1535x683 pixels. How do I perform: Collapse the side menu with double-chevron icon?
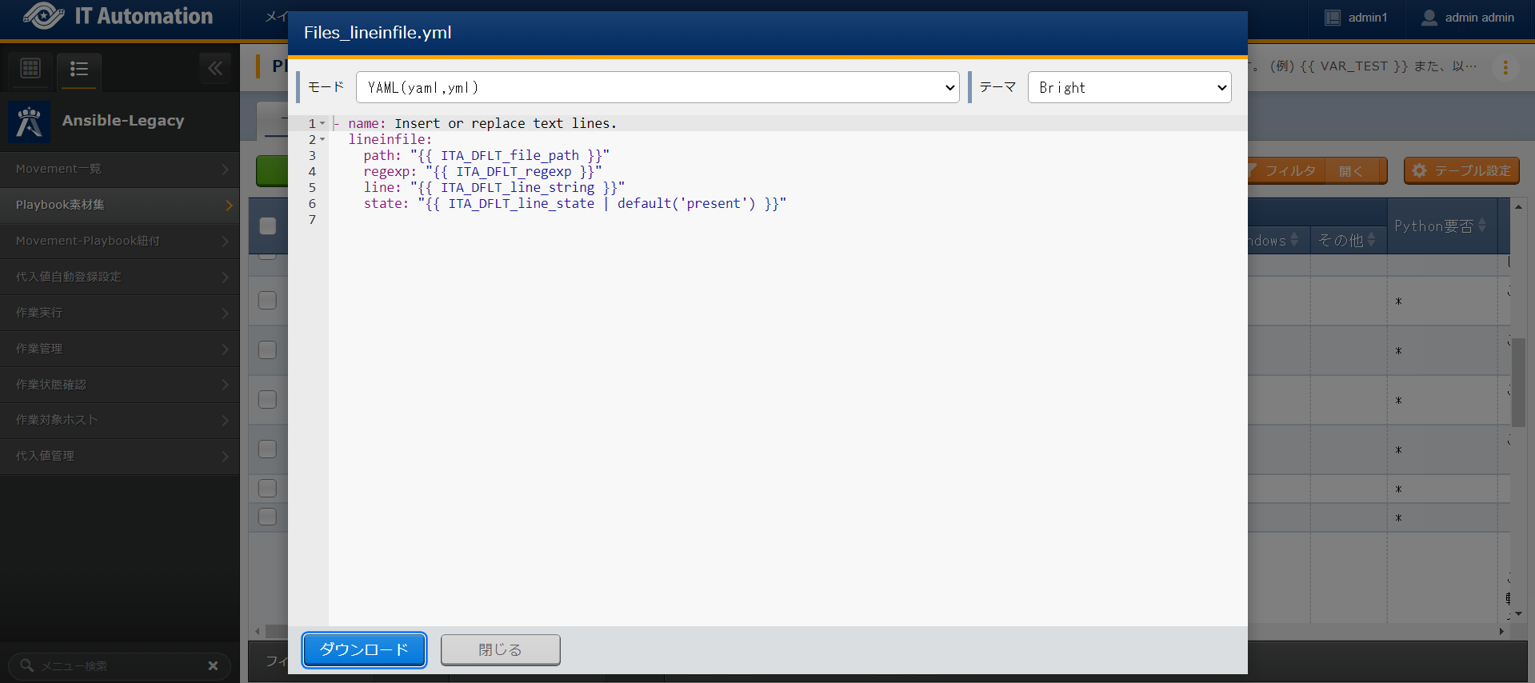[215, 69]
